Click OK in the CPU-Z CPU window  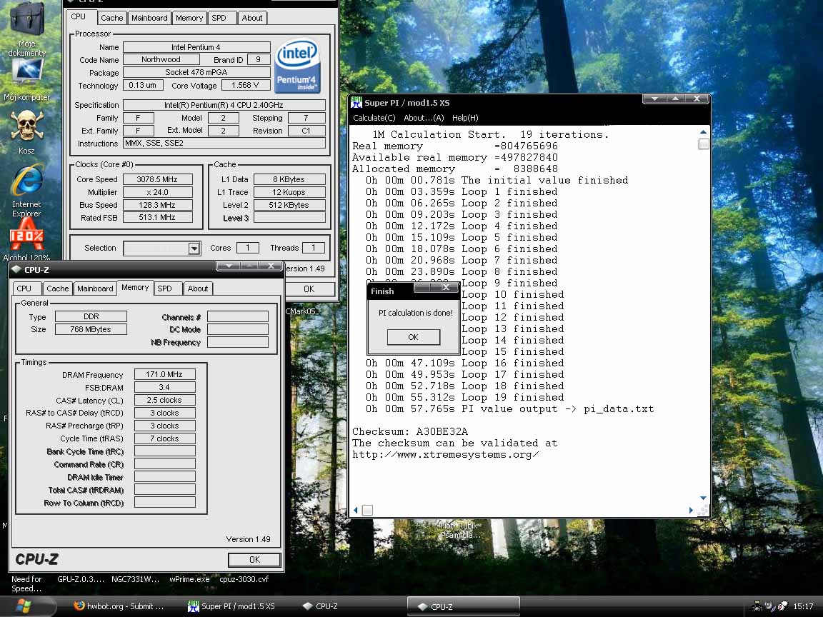coord(309,289)
